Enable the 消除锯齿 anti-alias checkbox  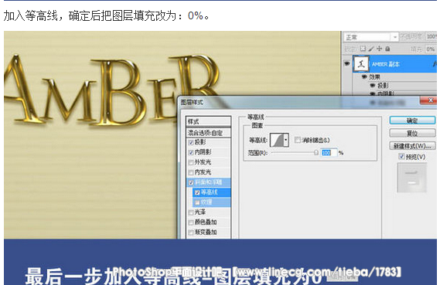point(297,140)
